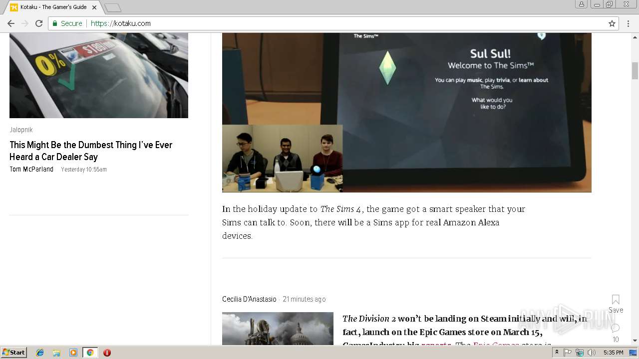Screen dimensions: 639x359
Task: Click scrollbar down arrow
Action: pyautogui.click(x=635, y=341)
